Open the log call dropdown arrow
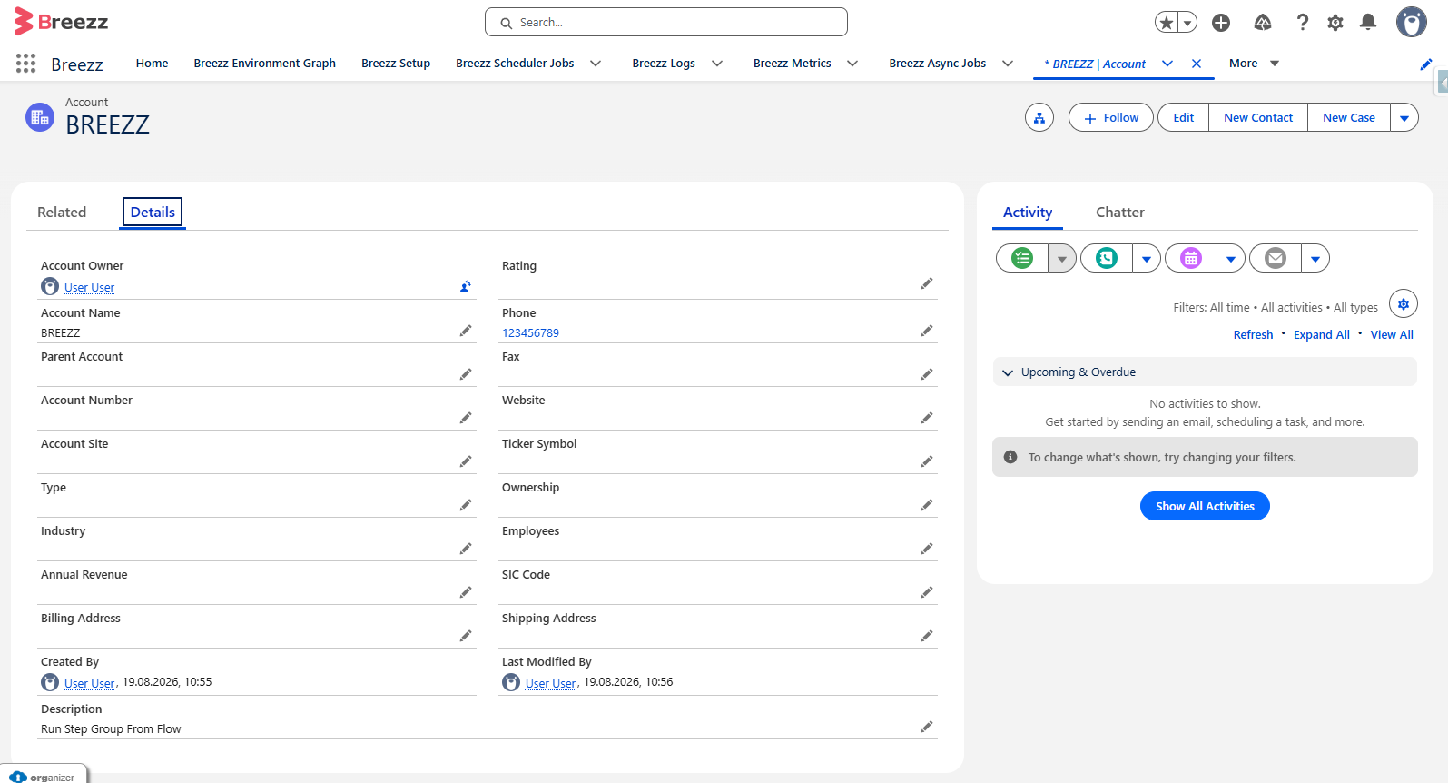Screen dimensions: 1448x783 coord(1147,258)
